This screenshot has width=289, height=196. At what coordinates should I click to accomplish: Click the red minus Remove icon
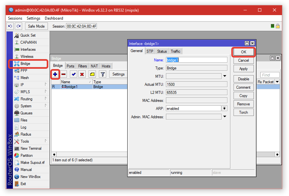[64, 74]
